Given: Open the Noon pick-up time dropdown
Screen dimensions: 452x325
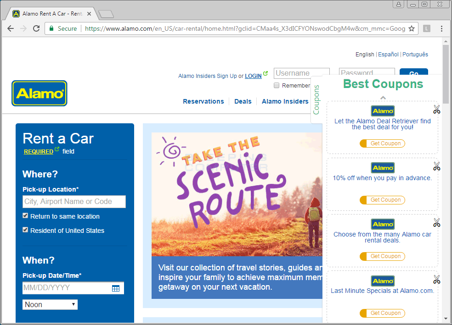Looking at the screenshot, I should [x=50, y=304].
